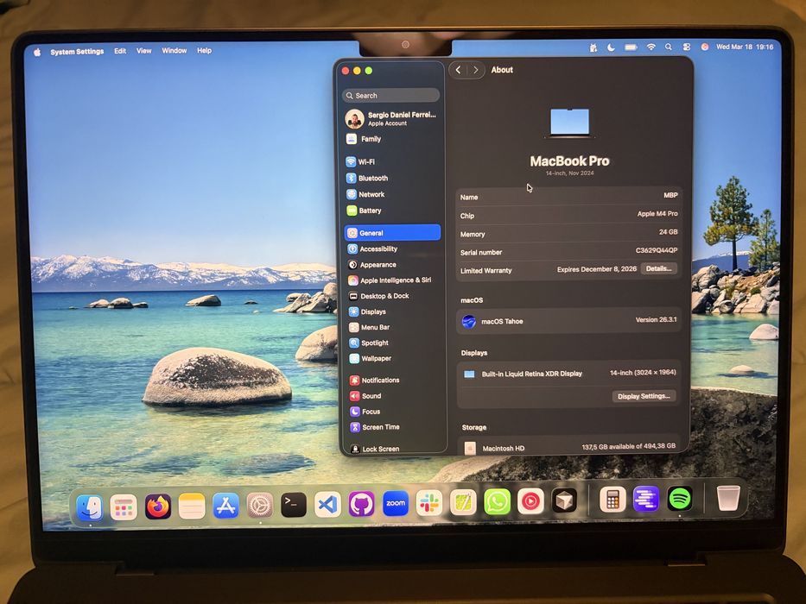Viewport: 806px width, 604px height.
Task: Open Visual Studio Code from the Dock
Action: click(327, 505)
